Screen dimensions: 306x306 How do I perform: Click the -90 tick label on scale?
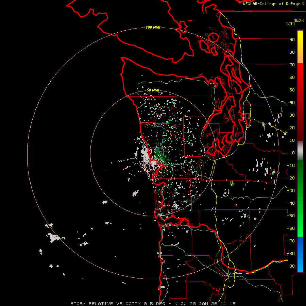point(291,266)
